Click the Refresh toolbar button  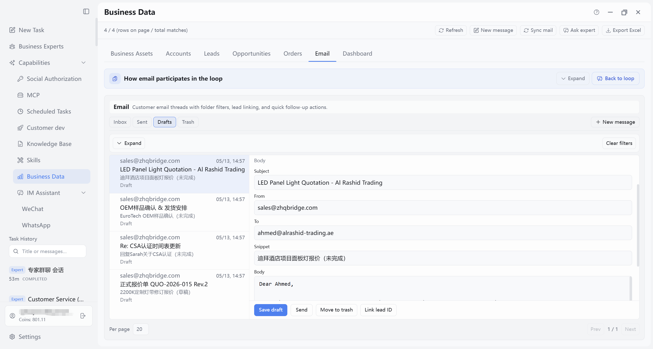pos(451,30)
